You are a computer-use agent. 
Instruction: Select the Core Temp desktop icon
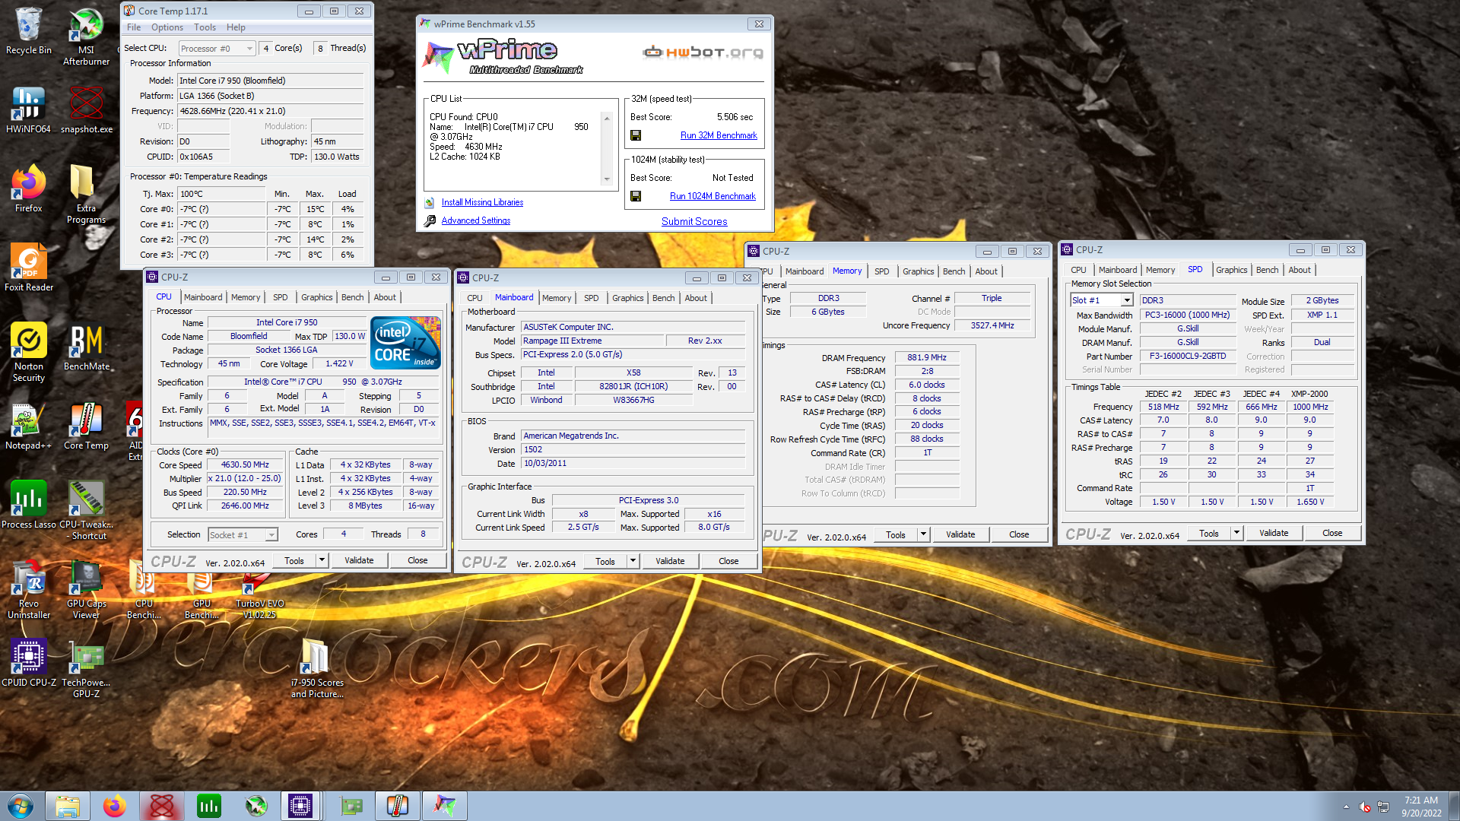[x=86, y=426]
